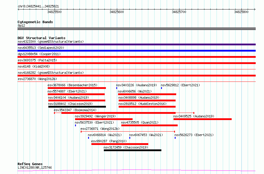The image size is (264, 174).
Task: Click the ruler at position 34825500
Action: pyautogui.click(x=55, y=12)
